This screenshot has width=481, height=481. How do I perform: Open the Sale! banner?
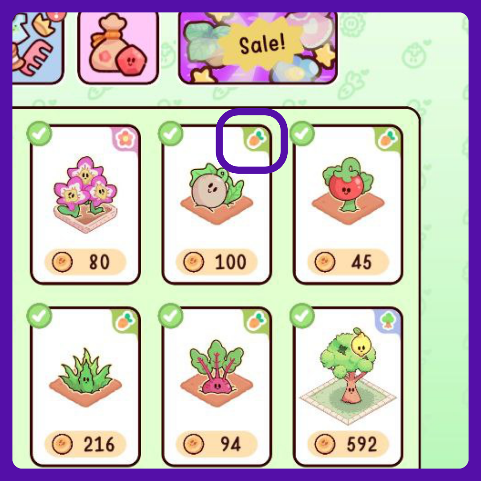tap(258, 48)
